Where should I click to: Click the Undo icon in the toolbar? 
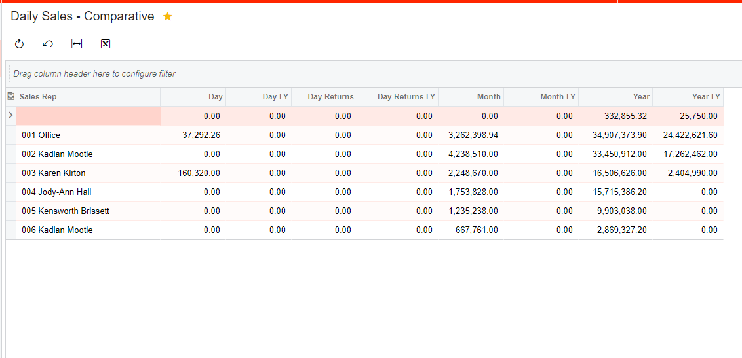click(x=47, y=44)
